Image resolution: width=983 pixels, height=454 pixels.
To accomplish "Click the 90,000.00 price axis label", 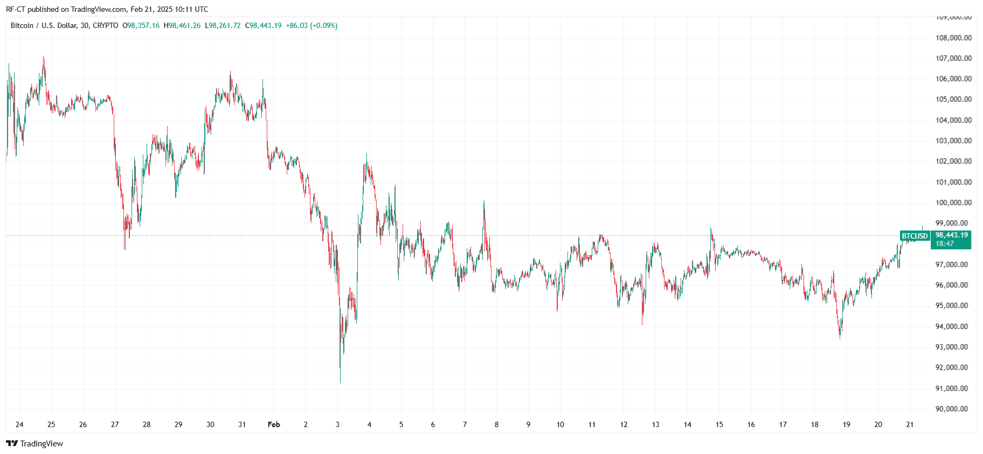I will click(x=952, y=409).
